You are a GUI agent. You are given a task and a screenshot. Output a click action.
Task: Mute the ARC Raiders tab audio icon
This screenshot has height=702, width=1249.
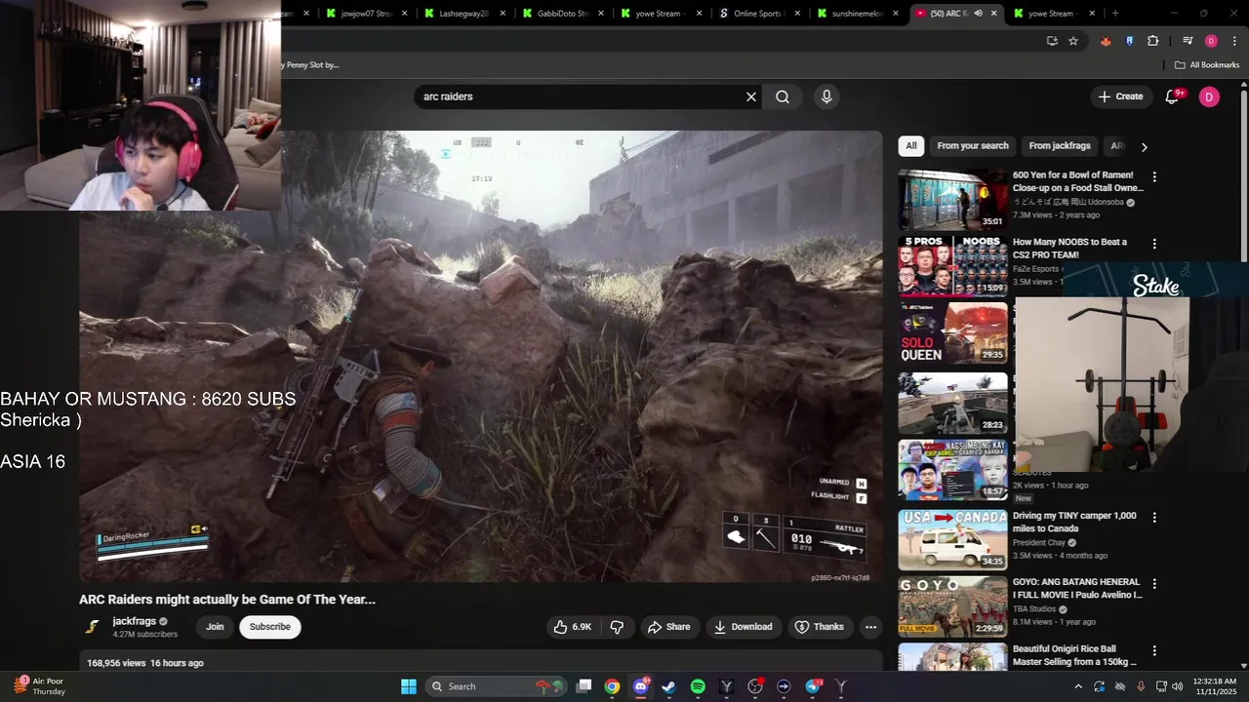tap(979, 14)
